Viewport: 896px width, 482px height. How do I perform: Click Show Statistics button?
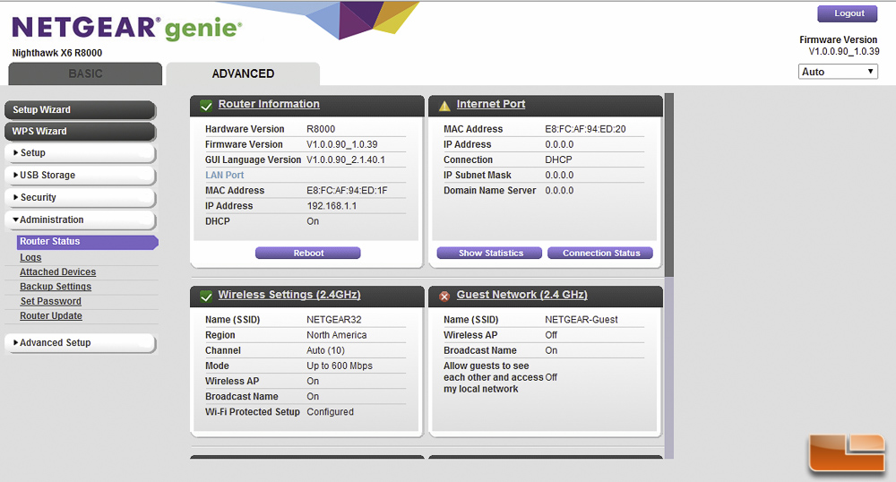tap(489, 253)
